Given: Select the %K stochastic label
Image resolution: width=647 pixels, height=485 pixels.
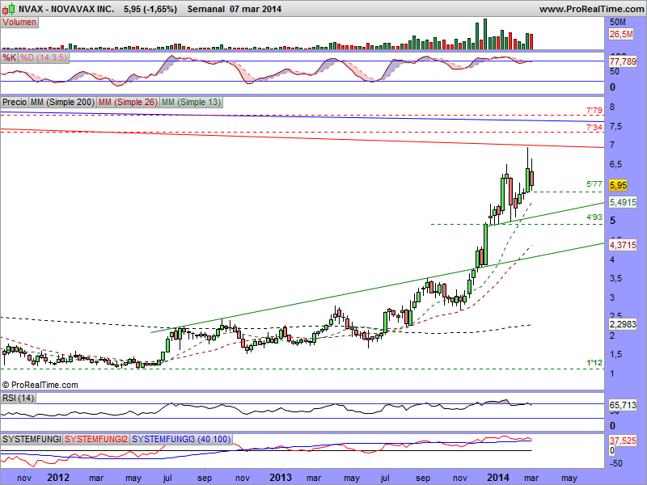Looking at the screenshot, I should [x=10, y=57].
